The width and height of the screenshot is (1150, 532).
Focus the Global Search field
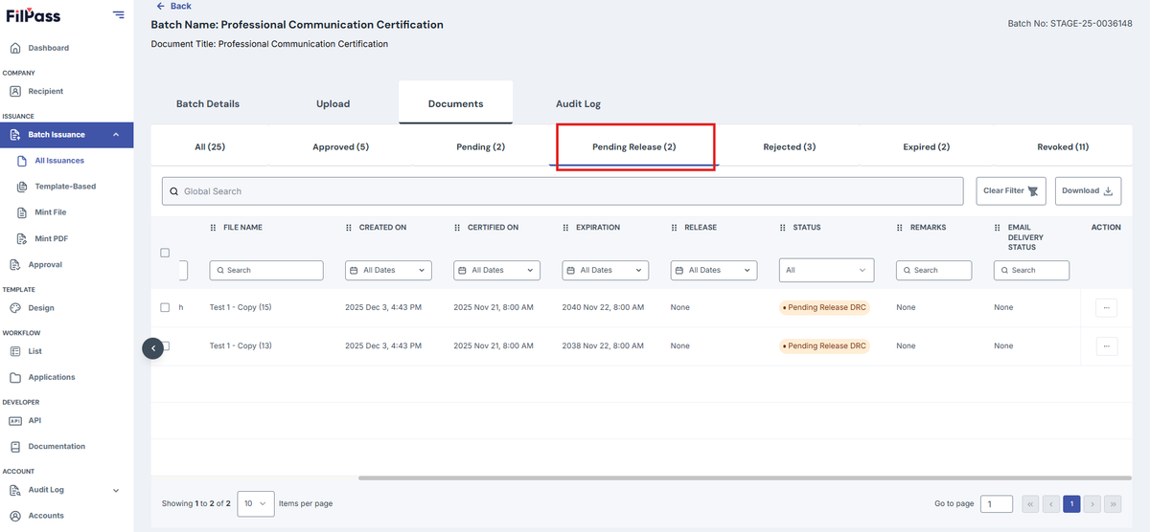[x=563, y=191]
